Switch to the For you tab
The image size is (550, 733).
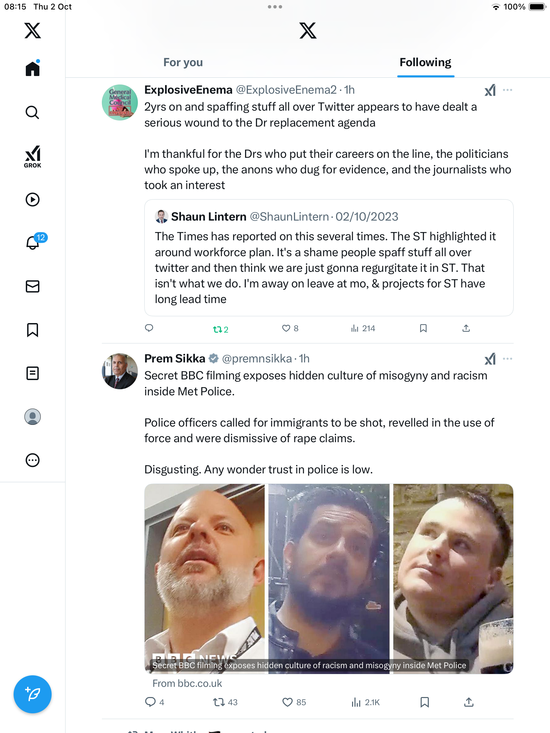183,62
